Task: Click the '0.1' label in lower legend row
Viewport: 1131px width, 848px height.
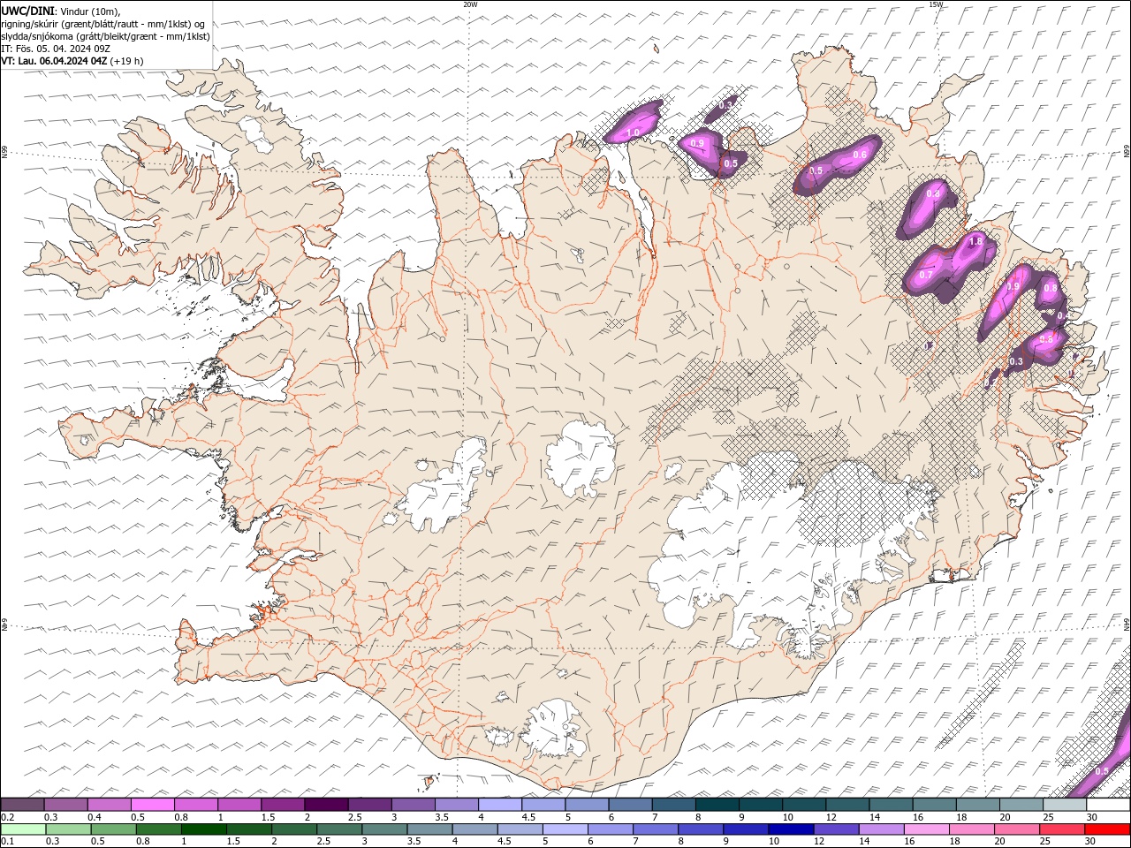Action: pos(7,842)
